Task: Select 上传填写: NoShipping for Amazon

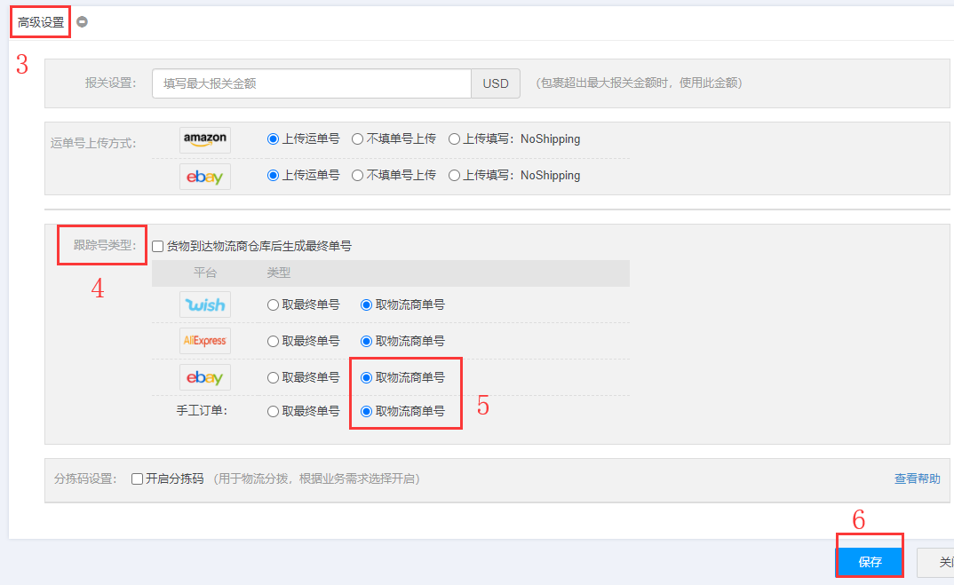Action: pos(454,139)
